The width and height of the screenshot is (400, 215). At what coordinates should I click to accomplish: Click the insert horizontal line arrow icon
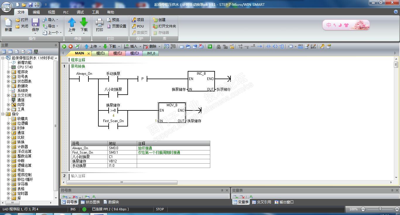(259, 46)
